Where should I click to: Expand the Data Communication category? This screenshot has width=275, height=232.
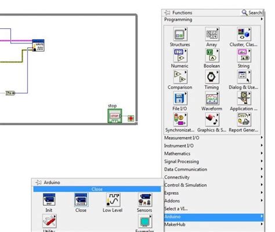click(213, 169)
